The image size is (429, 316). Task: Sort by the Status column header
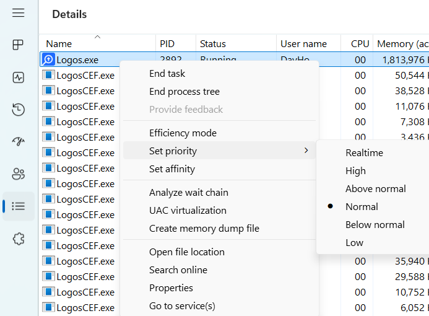[x=236, y=43]
